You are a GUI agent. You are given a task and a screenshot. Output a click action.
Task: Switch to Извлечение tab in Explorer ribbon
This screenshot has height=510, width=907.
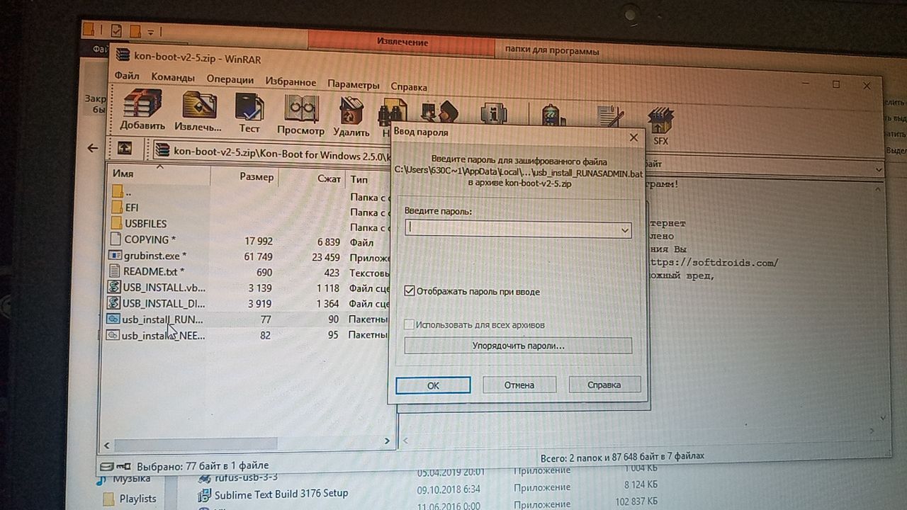402,42
